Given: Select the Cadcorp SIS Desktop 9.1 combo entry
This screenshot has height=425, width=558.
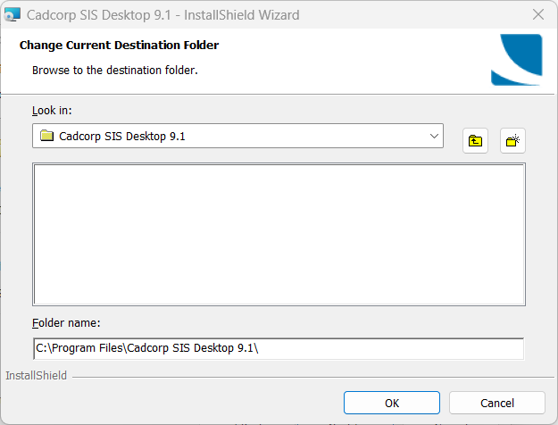Looking at the screenshot, I should [122, 137].
